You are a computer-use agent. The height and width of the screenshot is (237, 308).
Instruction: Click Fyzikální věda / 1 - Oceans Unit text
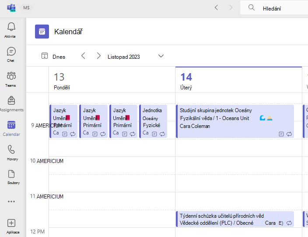coord(214,118)
